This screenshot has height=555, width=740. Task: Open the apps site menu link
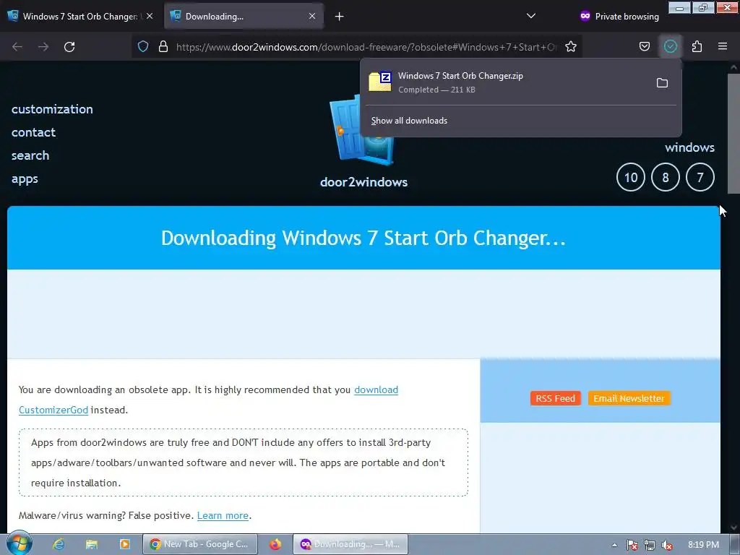click(x=25, y=179)
